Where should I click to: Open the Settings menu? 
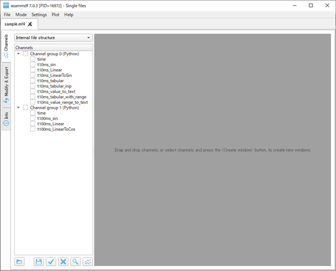(39, 15)
